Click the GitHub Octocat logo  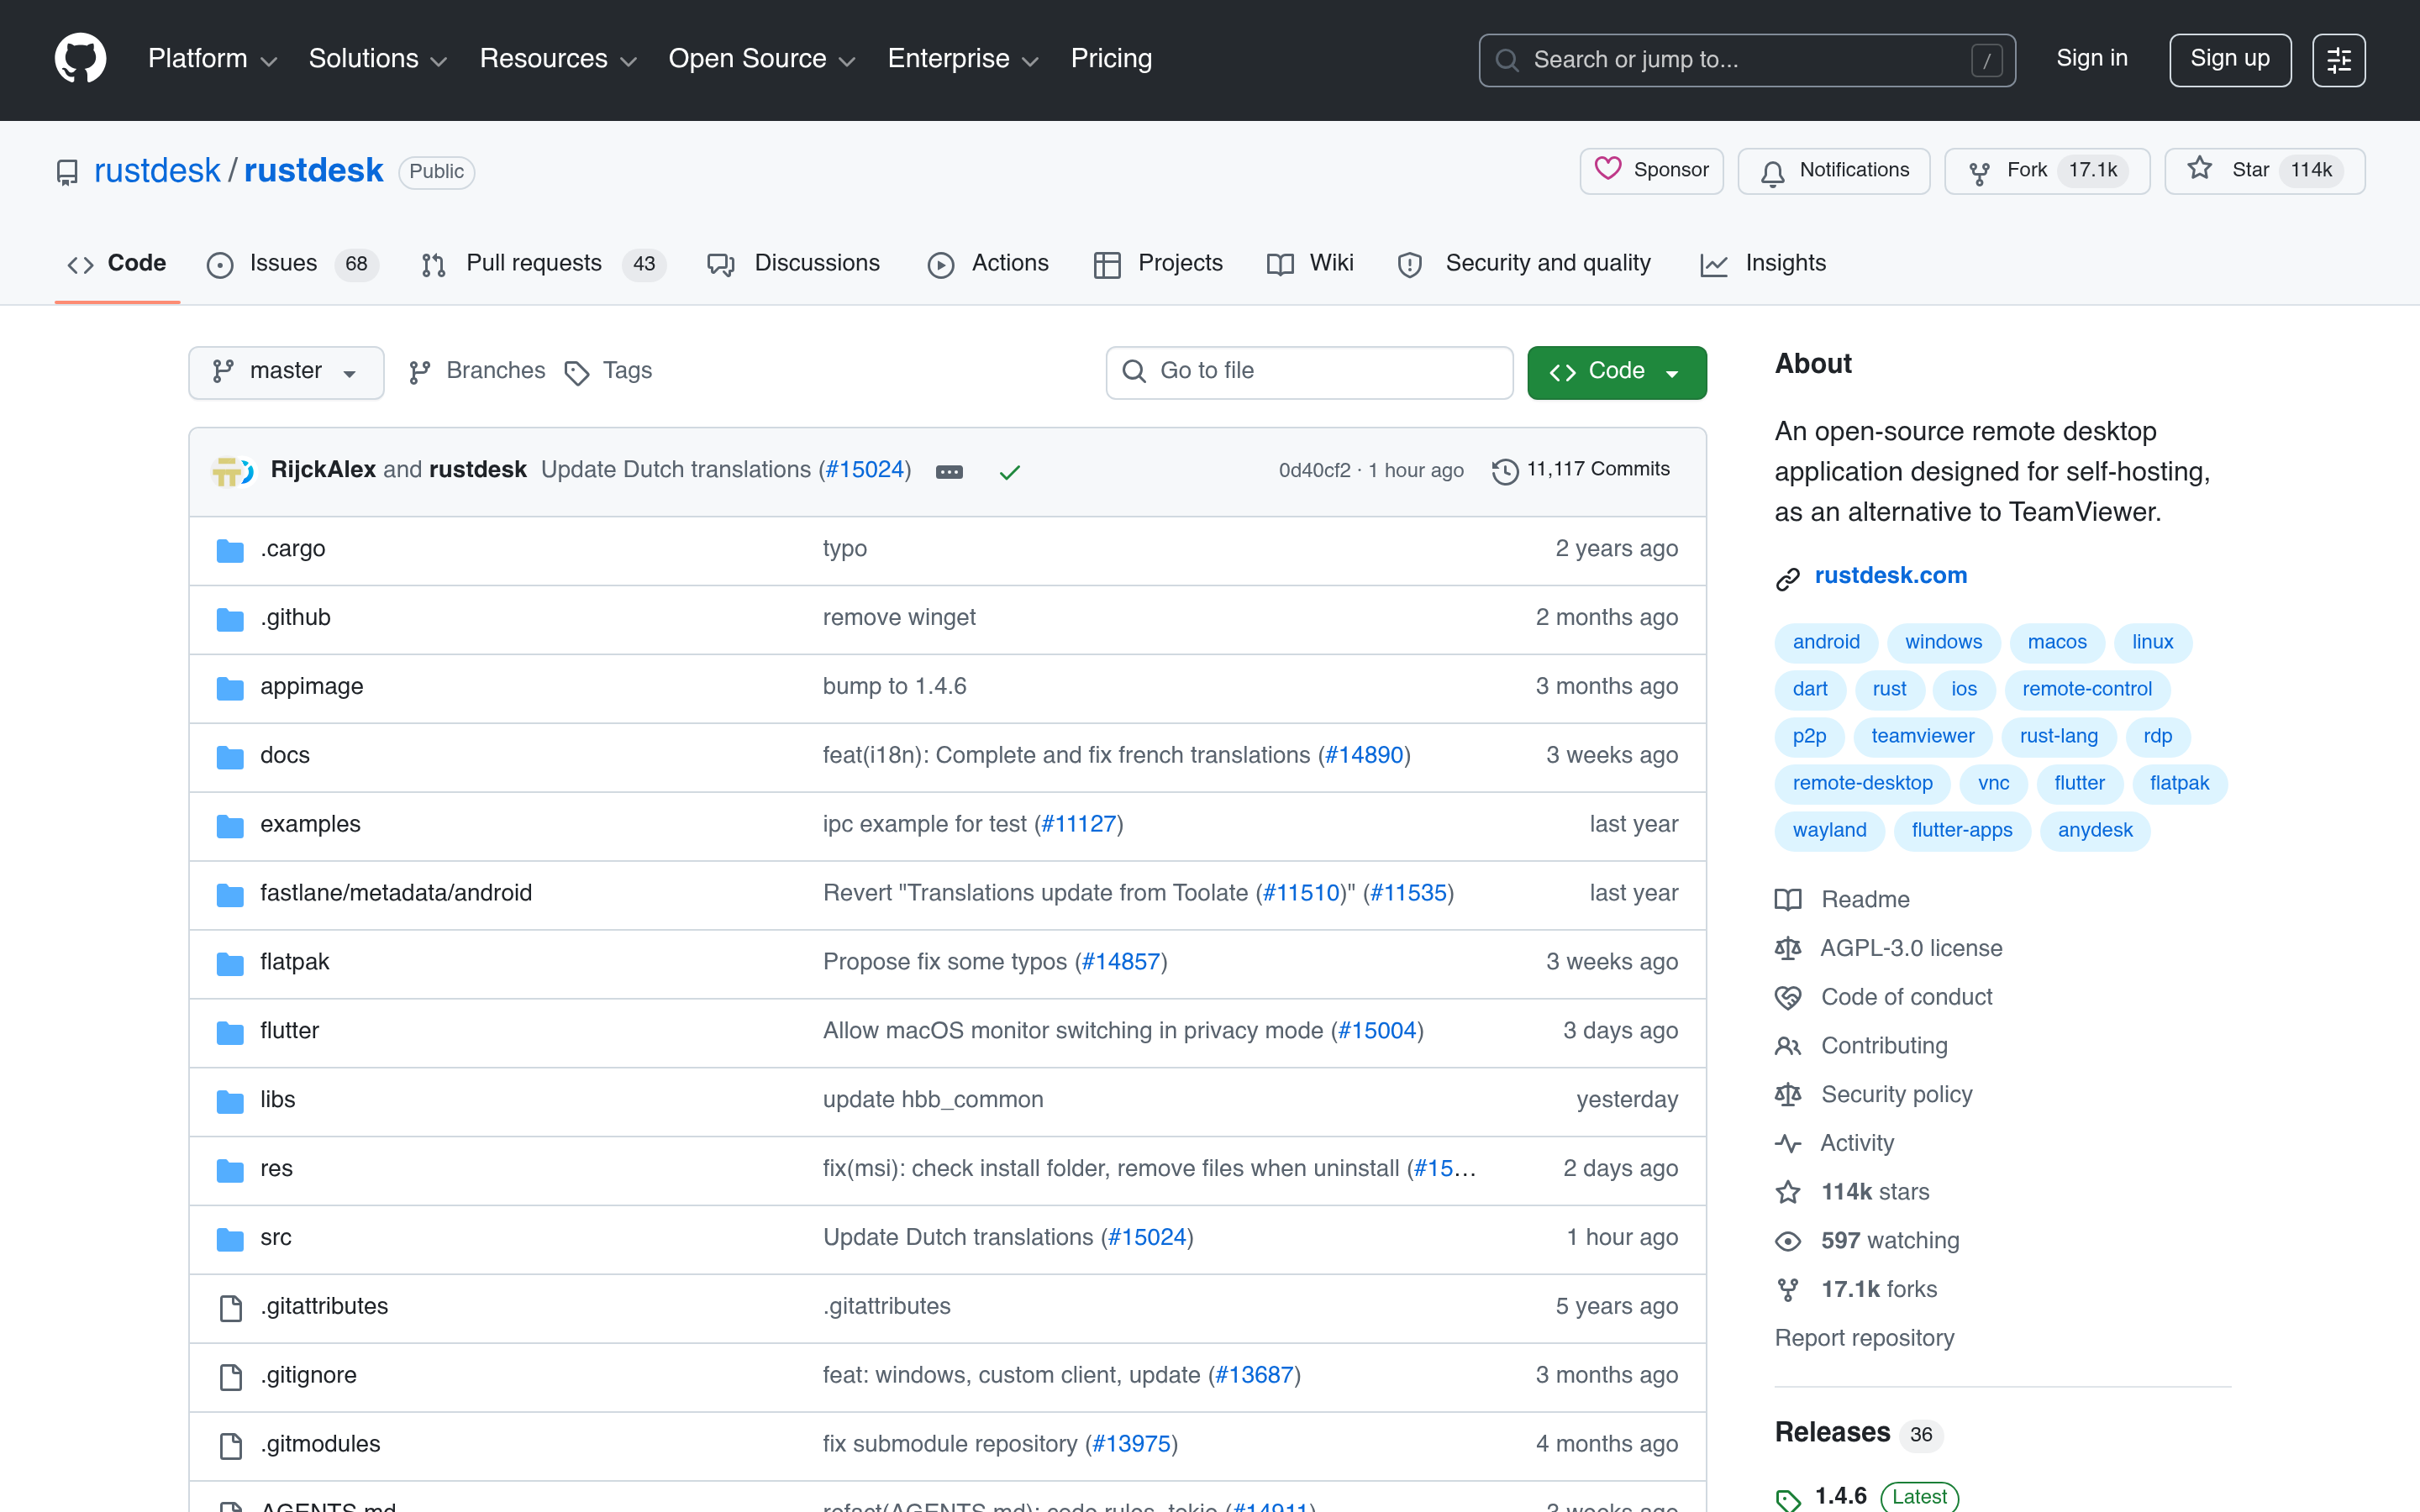80,59
